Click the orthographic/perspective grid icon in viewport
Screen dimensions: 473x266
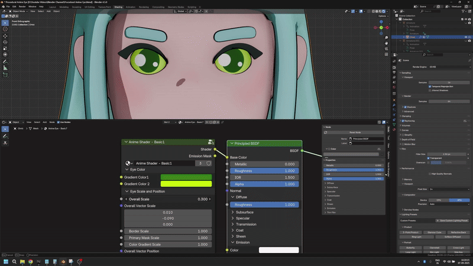tap(386, 54)
